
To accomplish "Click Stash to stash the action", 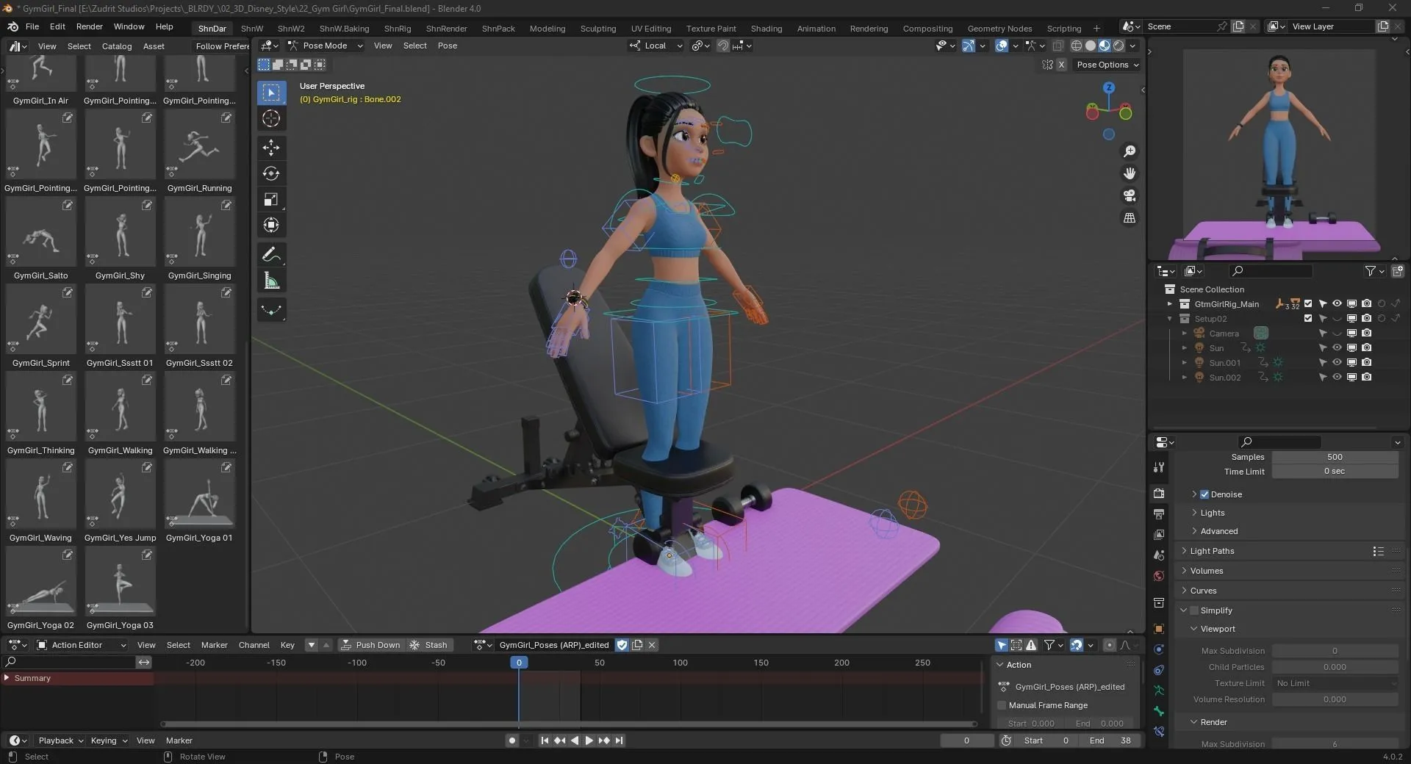I will pos(432,644).
